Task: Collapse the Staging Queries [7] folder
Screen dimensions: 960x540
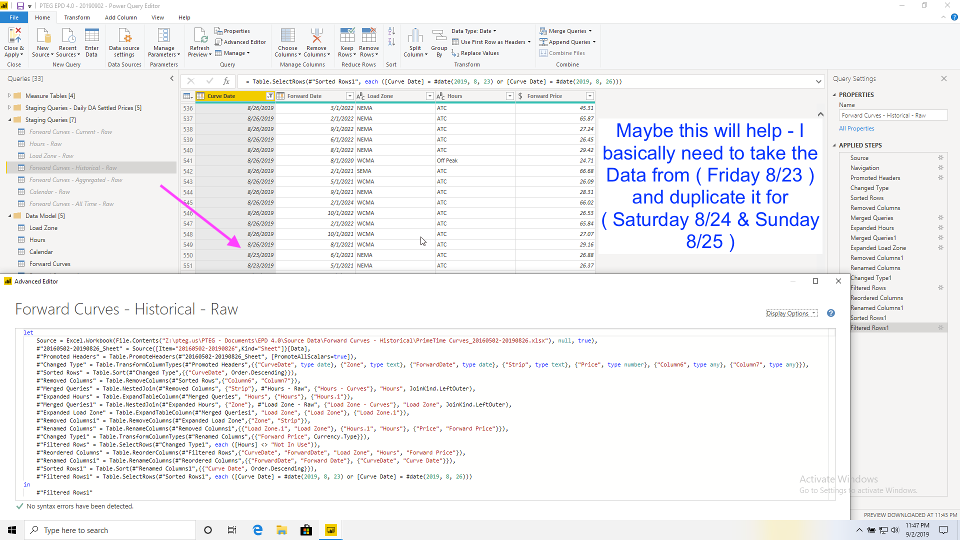Action: 9,119
